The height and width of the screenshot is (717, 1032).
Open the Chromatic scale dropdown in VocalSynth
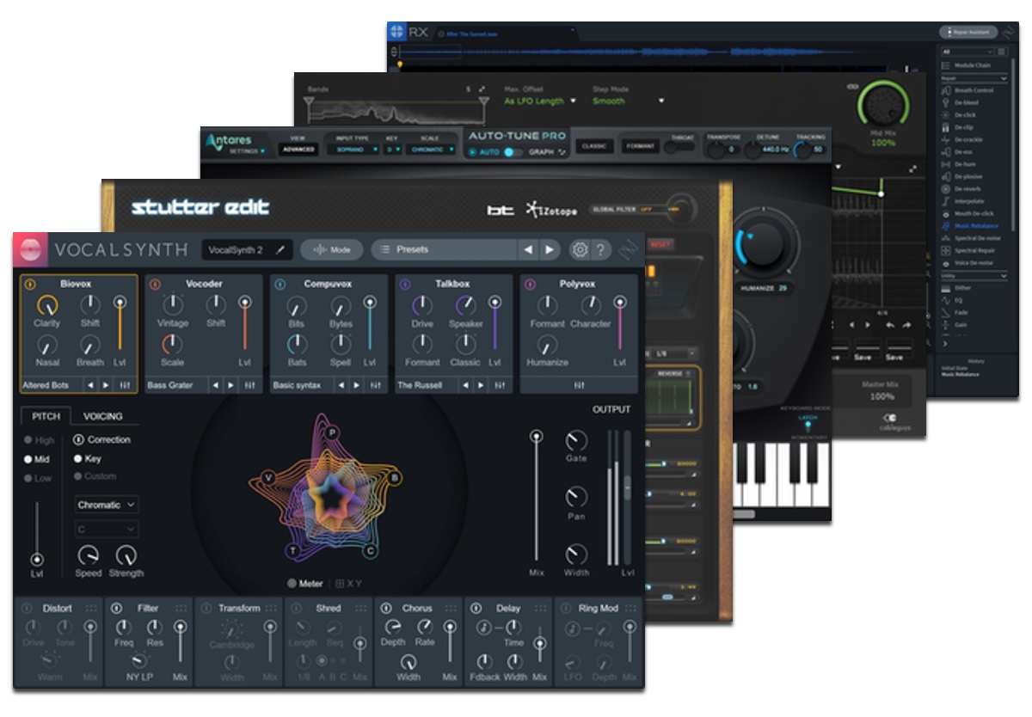[107, 505]
